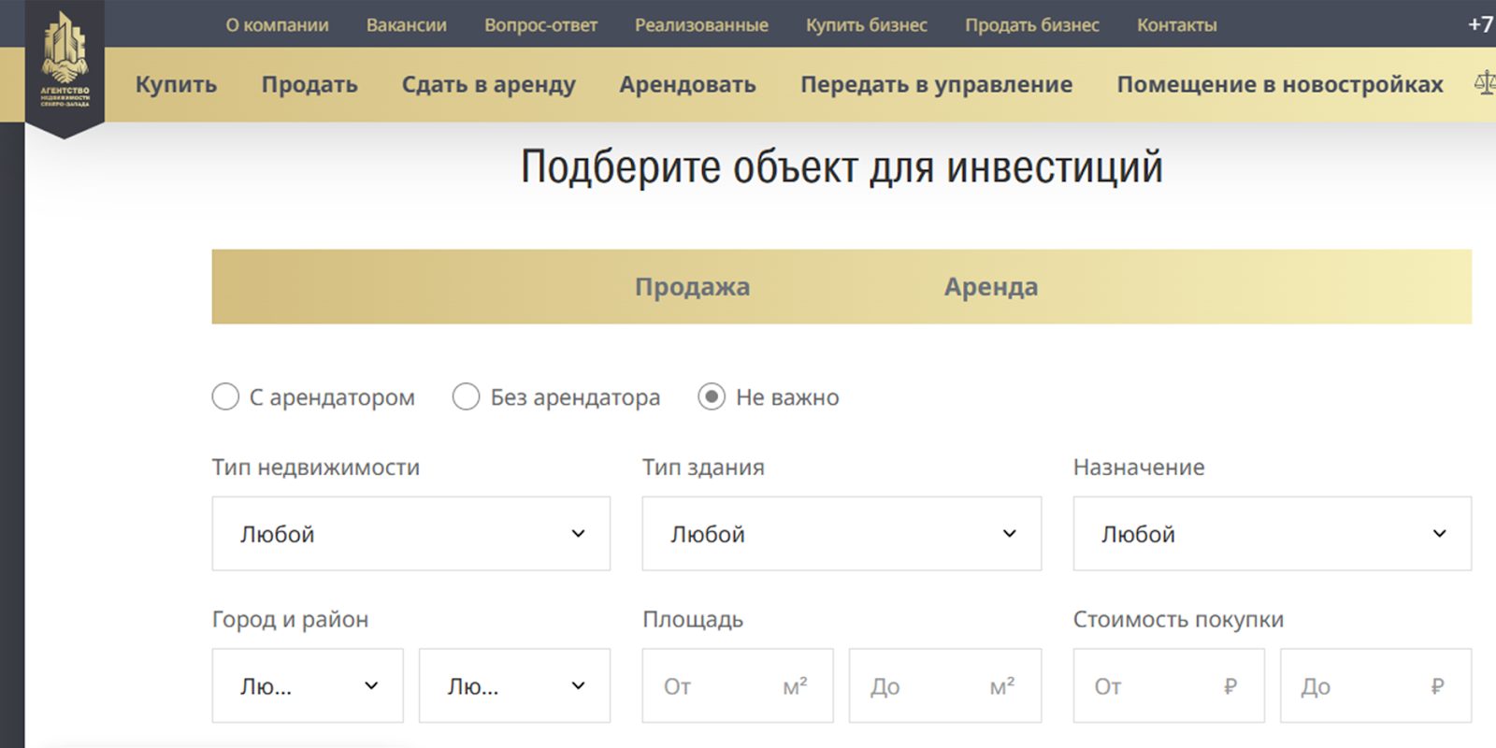
Task: Select the 'Не важно' radio button
Action: [712, 397]
